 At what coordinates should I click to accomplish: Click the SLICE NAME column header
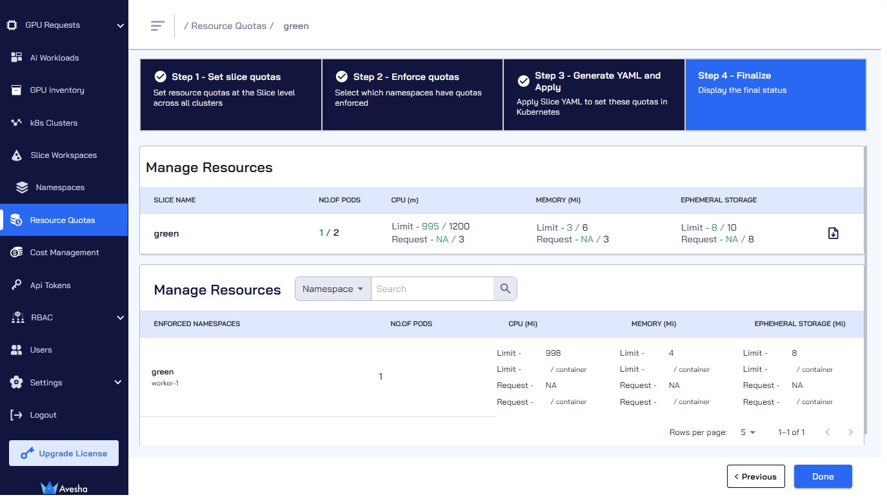[175, 200]
